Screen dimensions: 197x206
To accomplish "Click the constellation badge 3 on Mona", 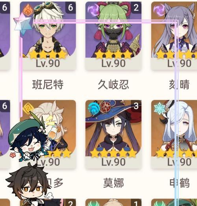I will [x=136, y=106].
